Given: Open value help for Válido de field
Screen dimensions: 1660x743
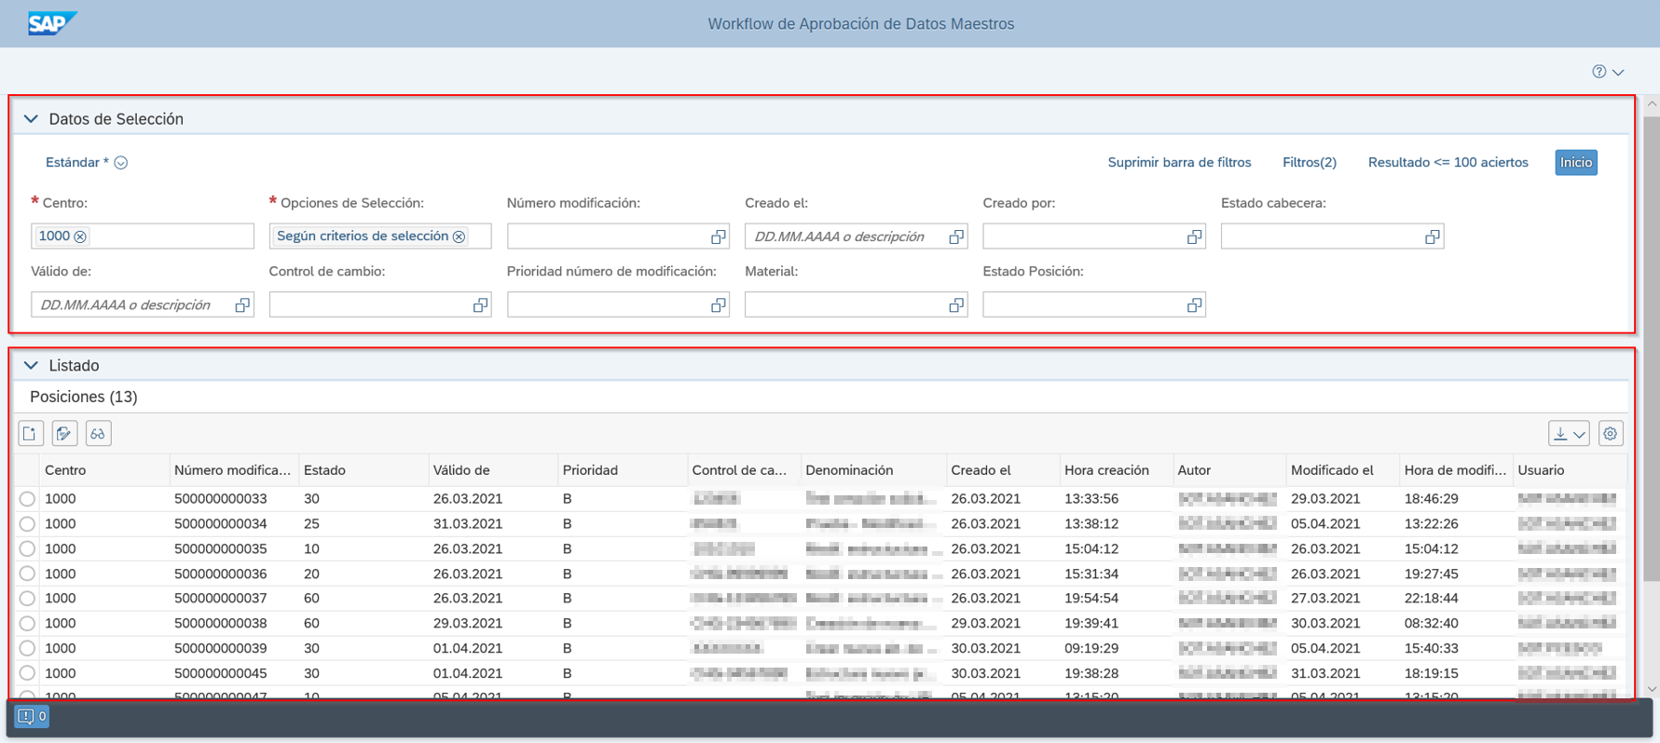Looking at the screenshot, I should pos(242,305).
